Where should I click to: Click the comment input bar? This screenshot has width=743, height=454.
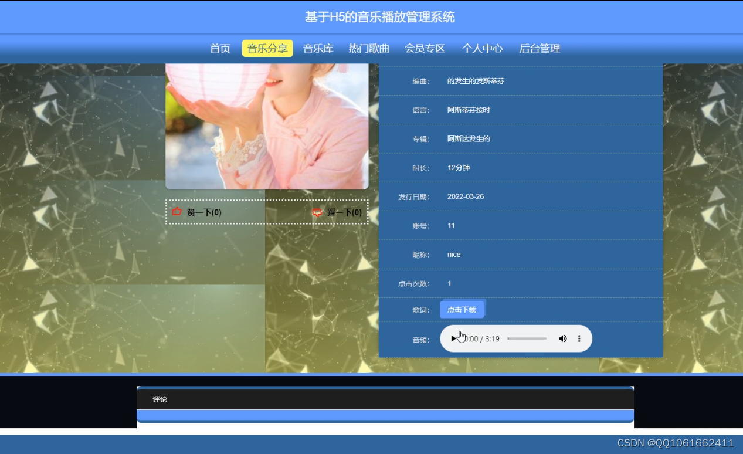coord(384,415)
